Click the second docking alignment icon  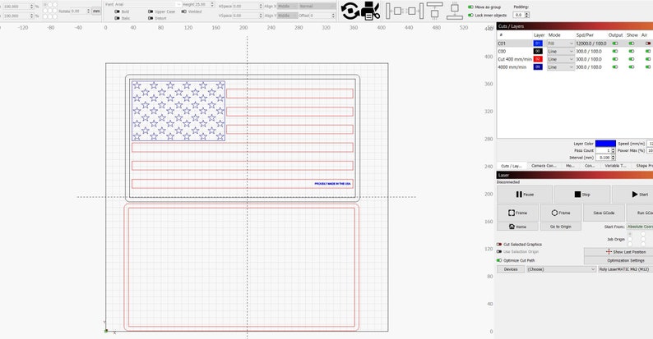point(415,11)
